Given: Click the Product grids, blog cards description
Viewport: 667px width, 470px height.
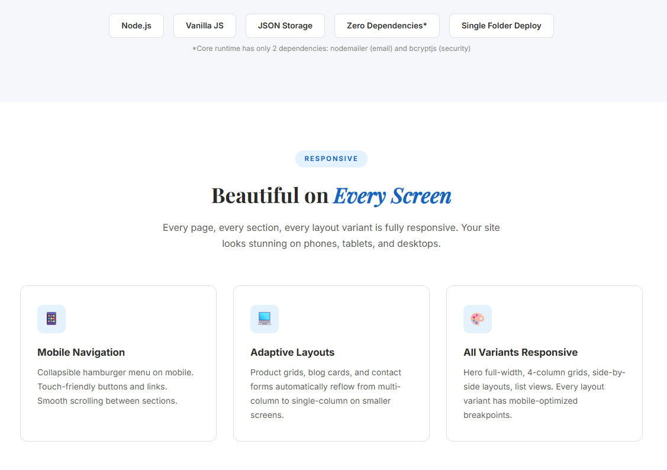Looking at the screenshot, I should tap(326, 394).
